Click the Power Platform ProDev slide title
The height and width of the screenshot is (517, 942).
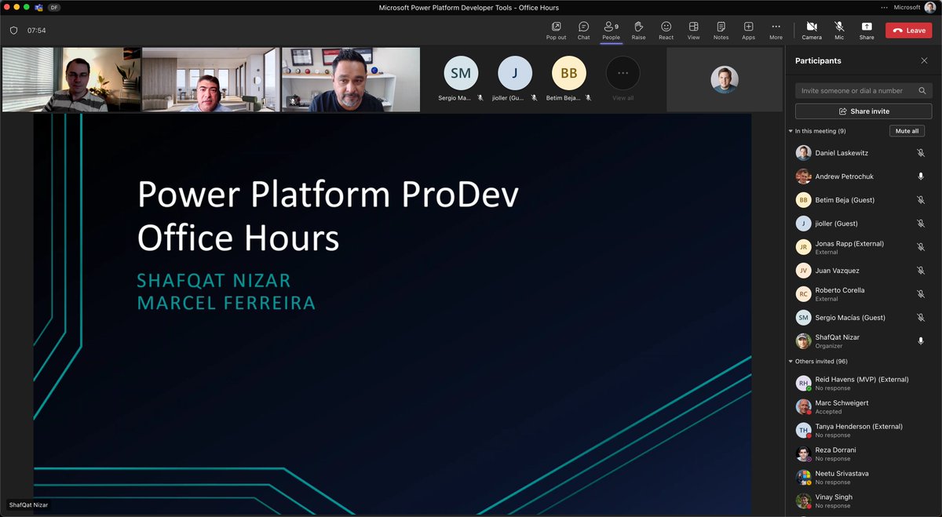(327, 215)
